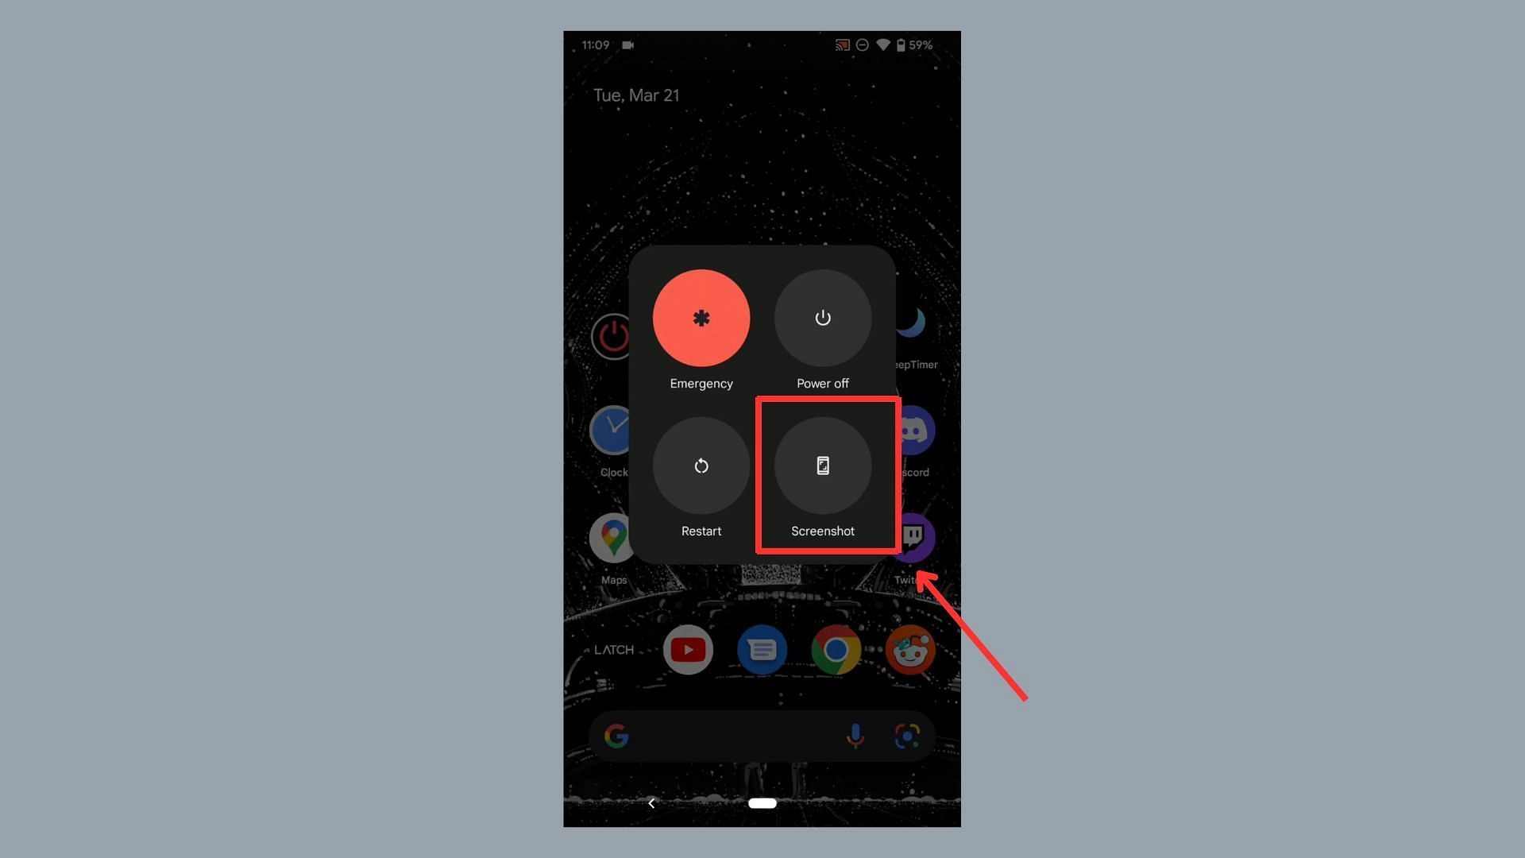Image resolution: width=1525 pixels, height=858 pixels.
Task: Tap the Google Search bar
Action: tap(762, 734)
